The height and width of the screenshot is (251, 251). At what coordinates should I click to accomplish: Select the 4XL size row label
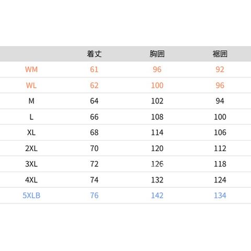point(31,180)
